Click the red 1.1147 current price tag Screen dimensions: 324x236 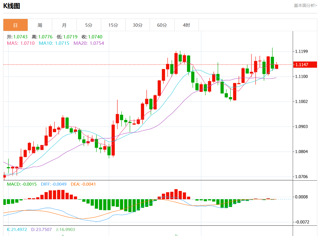tap(305, 65)
